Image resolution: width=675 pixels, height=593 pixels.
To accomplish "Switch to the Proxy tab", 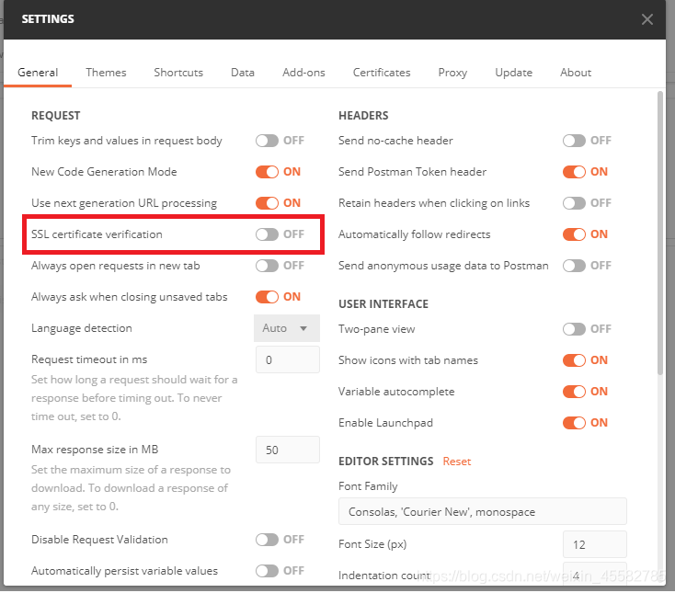I will point(452,73).
